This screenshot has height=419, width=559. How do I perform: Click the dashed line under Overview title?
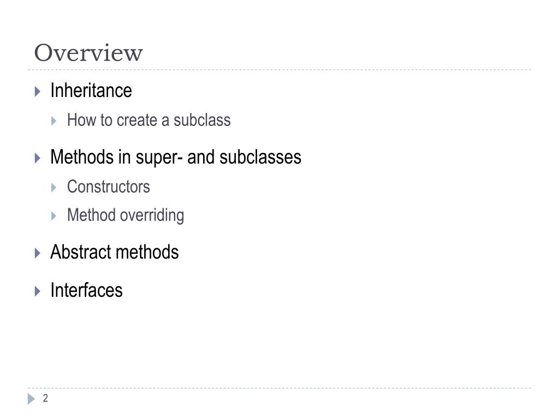279,70
